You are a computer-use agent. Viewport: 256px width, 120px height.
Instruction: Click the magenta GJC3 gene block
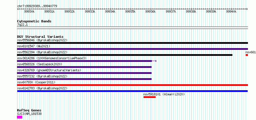(20, 117)
